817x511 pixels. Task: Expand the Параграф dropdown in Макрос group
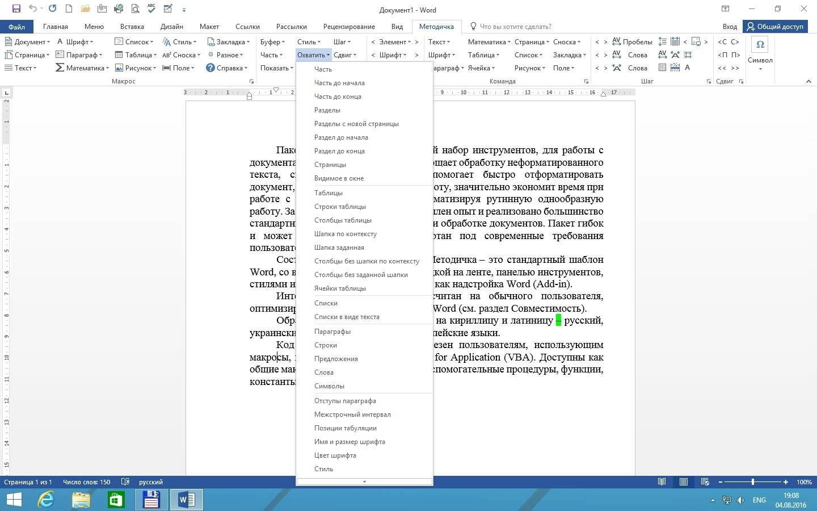point(79,55)
